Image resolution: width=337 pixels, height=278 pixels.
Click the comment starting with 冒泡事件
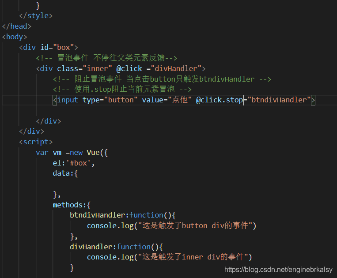click(x=106, y=58)
